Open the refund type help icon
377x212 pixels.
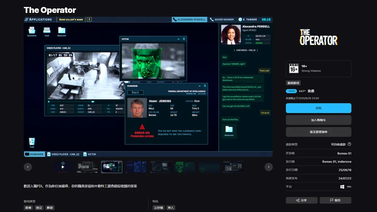coord(349,144)
